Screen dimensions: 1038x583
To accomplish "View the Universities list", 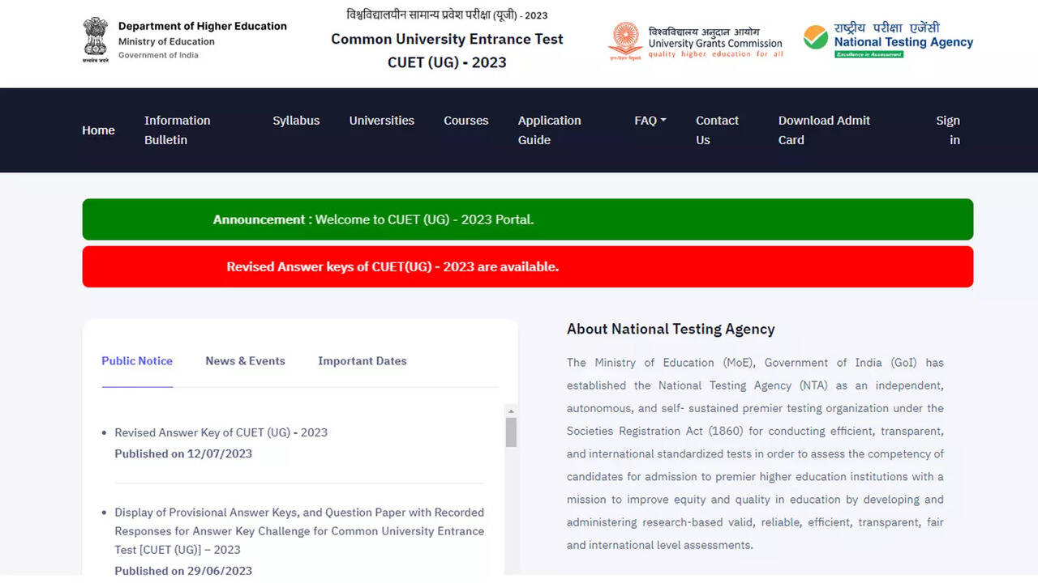I will point(381,121).
